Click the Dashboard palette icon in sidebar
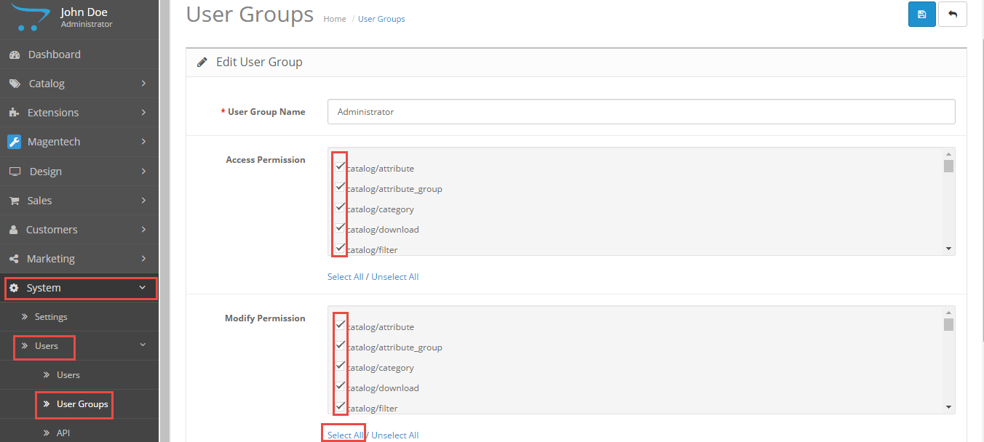The height and width of the screenshot is (442, 984). pyautogui.click(x=15, y=55)
